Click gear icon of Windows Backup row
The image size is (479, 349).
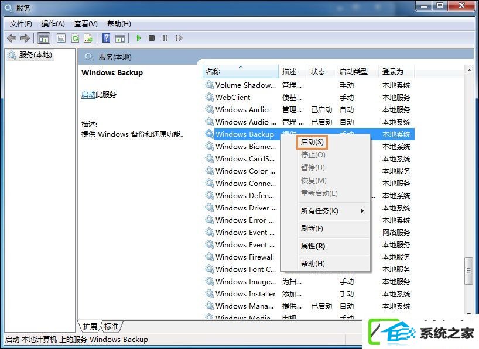[x=209, y=134]
